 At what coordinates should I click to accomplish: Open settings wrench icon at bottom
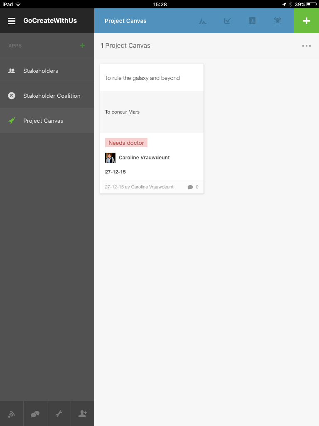(59, 414)
